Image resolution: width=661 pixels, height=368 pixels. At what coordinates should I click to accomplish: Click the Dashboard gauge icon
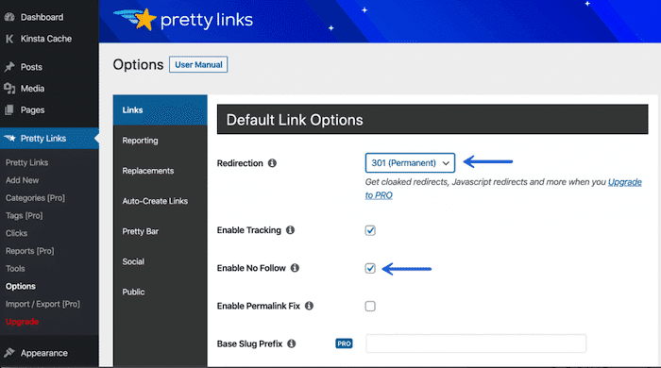point(9,17)
